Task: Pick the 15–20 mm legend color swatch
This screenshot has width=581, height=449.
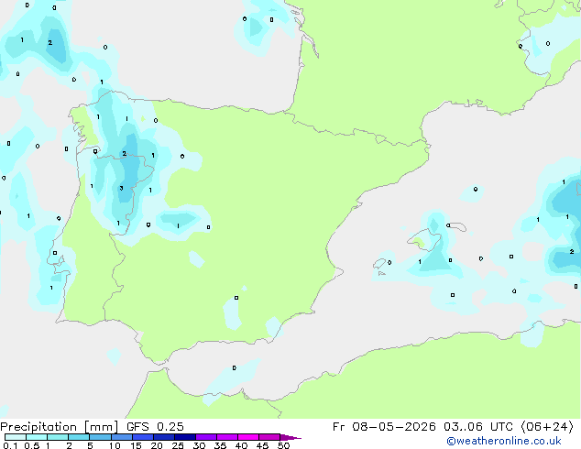Action: (x=142, y=437)
